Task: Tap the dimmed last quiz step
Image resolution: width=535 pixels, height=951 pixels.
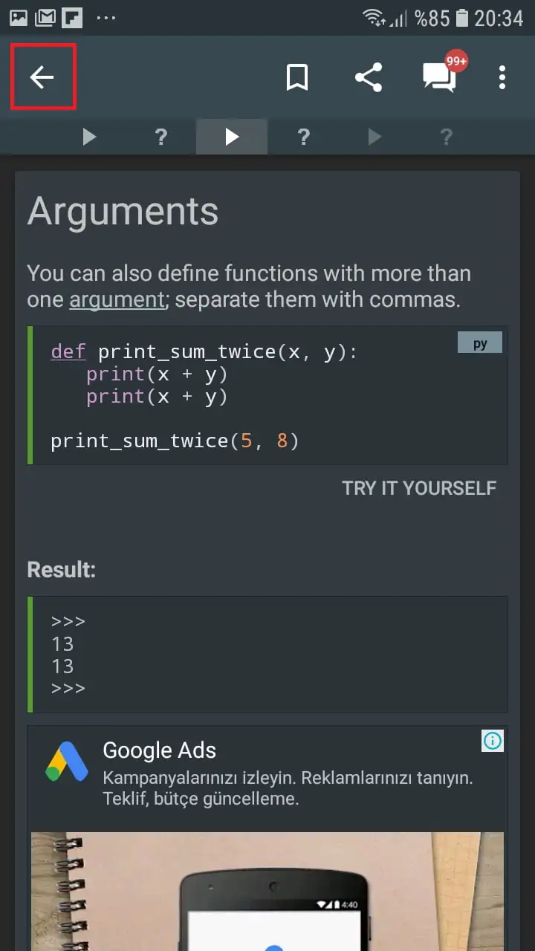Action: point(446,137)
